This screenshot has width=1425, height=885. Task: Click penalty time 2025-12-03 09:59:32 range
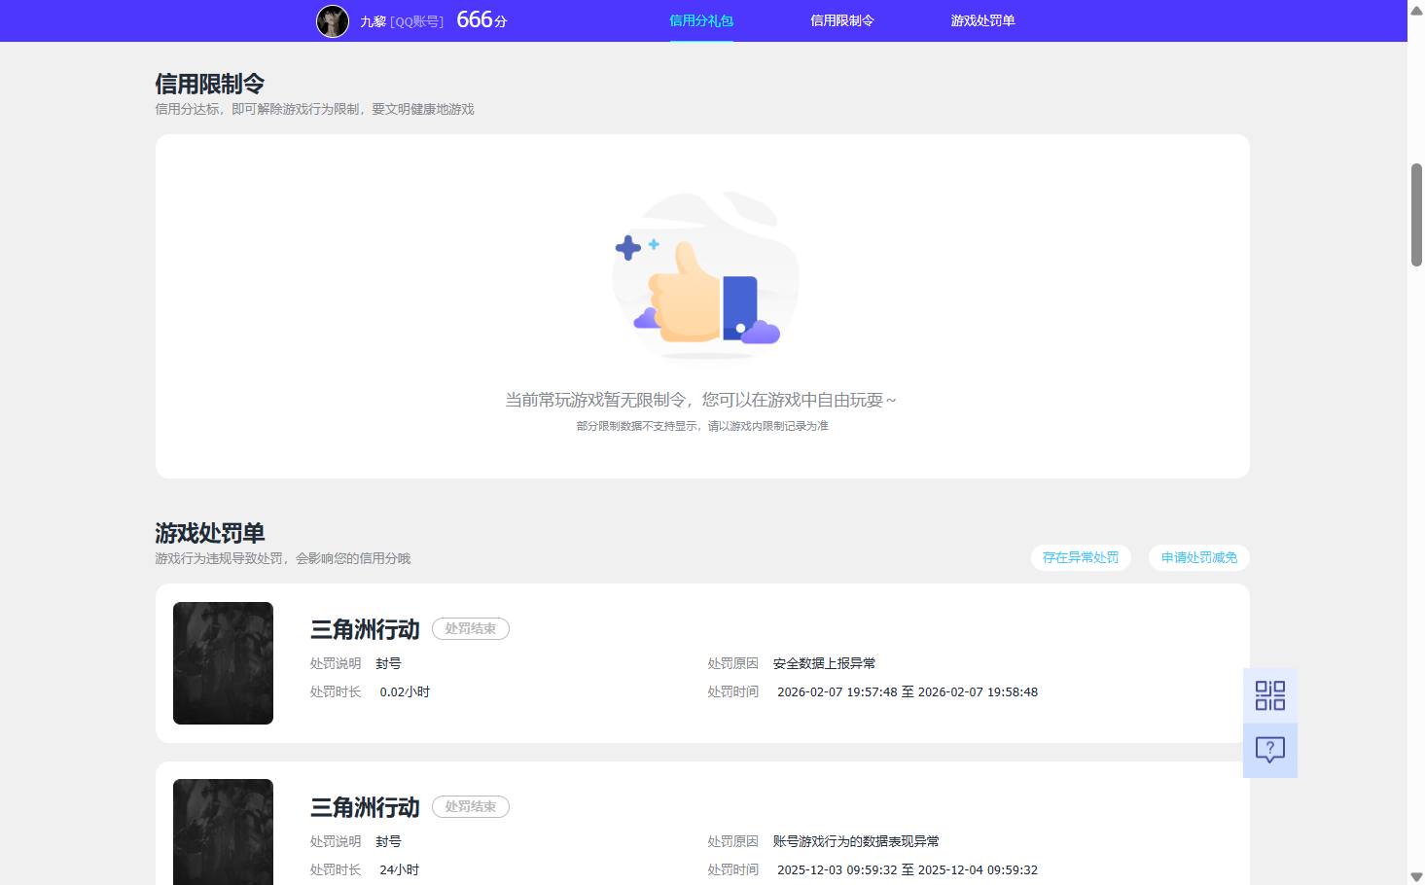click(x=908, y=870)
